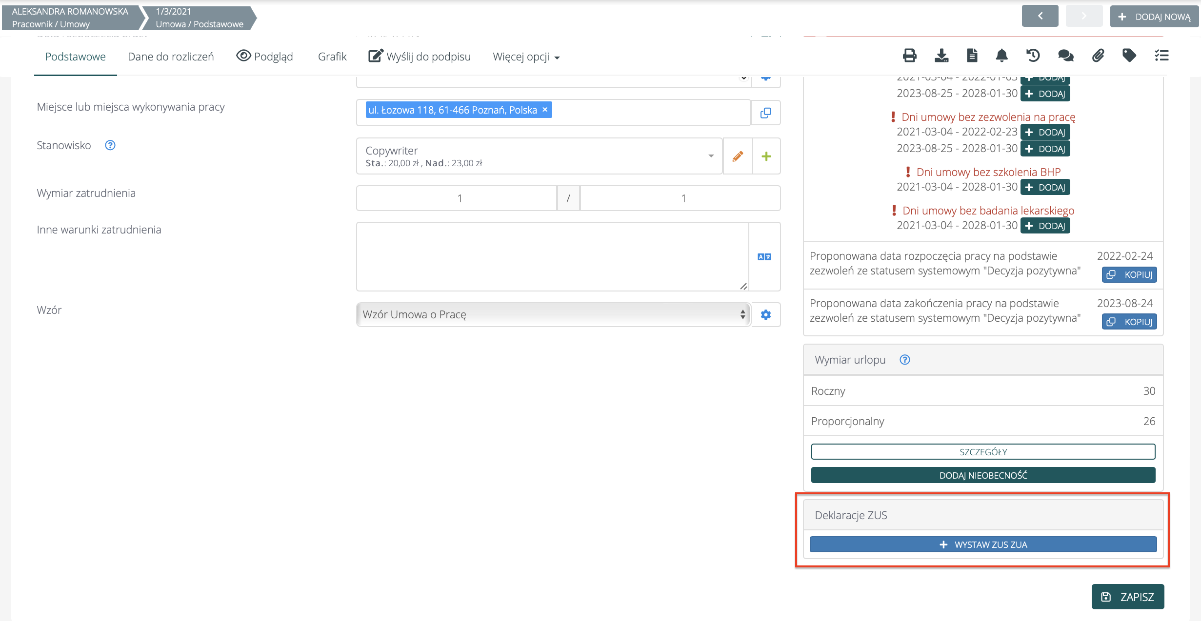The width and height of the screenshot is (1201, 621).
Task: Switch to Dane do rozliczeń tab
Action: click(171, 57)
